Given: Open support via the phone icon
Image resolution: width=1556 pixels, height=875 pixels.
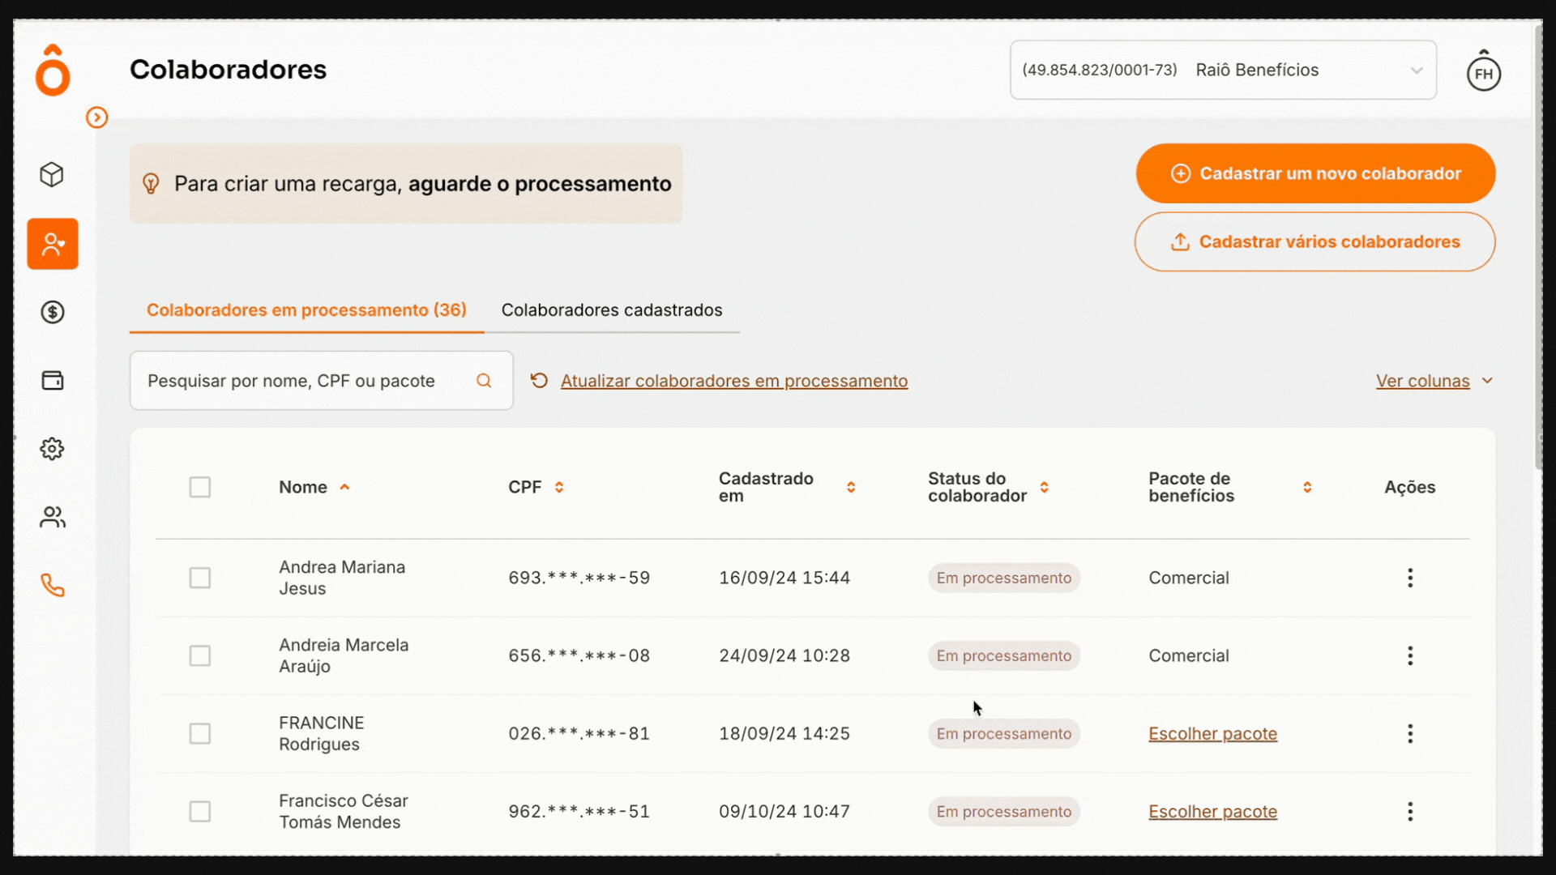Looking at the screenshot, I should coord(52,585).
